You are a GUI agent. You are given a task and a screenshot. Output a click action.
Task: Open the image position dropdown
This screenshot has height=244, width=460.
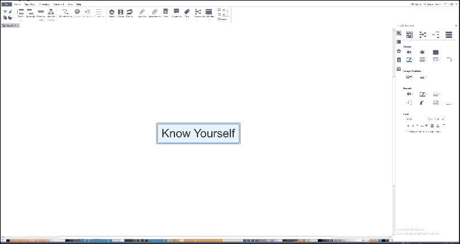click(x=423, y=77)
